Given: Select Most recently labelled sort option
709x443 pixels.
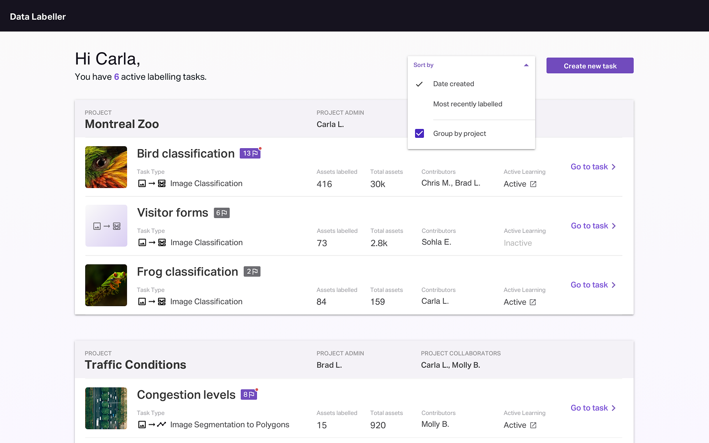Looking at the screenshot, I should [x=468, y=104].
